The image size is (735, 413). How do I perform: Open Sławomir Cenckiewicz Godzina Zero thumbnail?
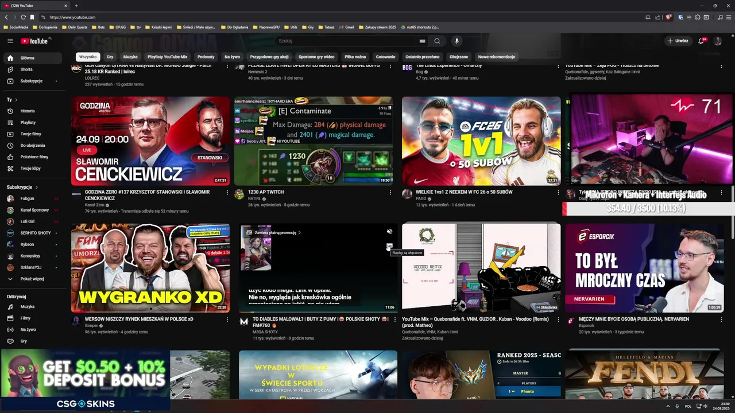150,141
